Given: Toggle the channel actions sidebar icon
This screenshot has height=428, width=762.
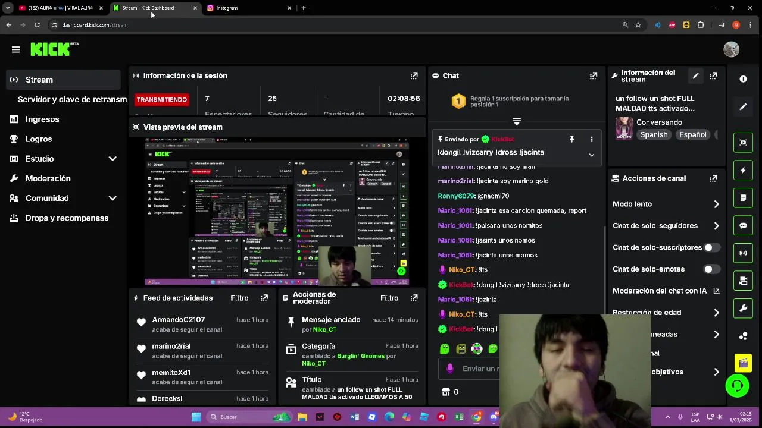Looking at the screenshot, I should (743, 281).
